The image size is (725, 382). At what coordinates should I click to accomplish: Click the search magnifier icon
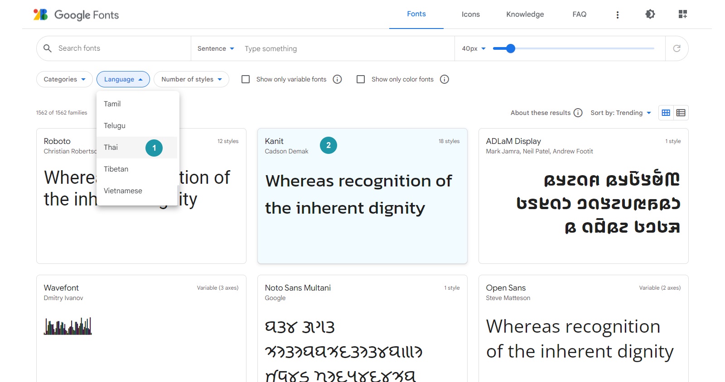(x=47, y=48)
